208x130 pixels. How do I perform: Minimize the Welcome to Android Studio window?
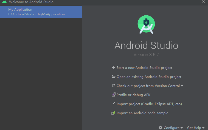(x=191, y=2)
